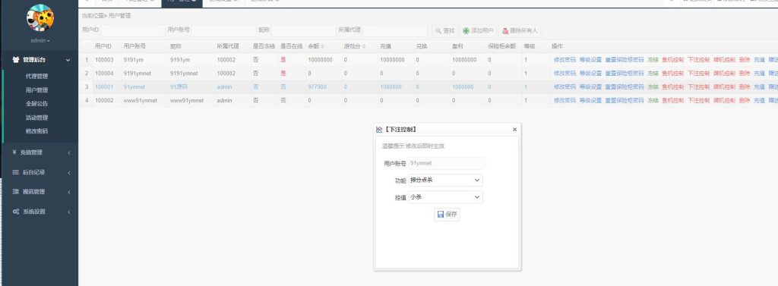Click the 查找 search button
The height and width of the screenshot is (286, 778).
(444, 31)
